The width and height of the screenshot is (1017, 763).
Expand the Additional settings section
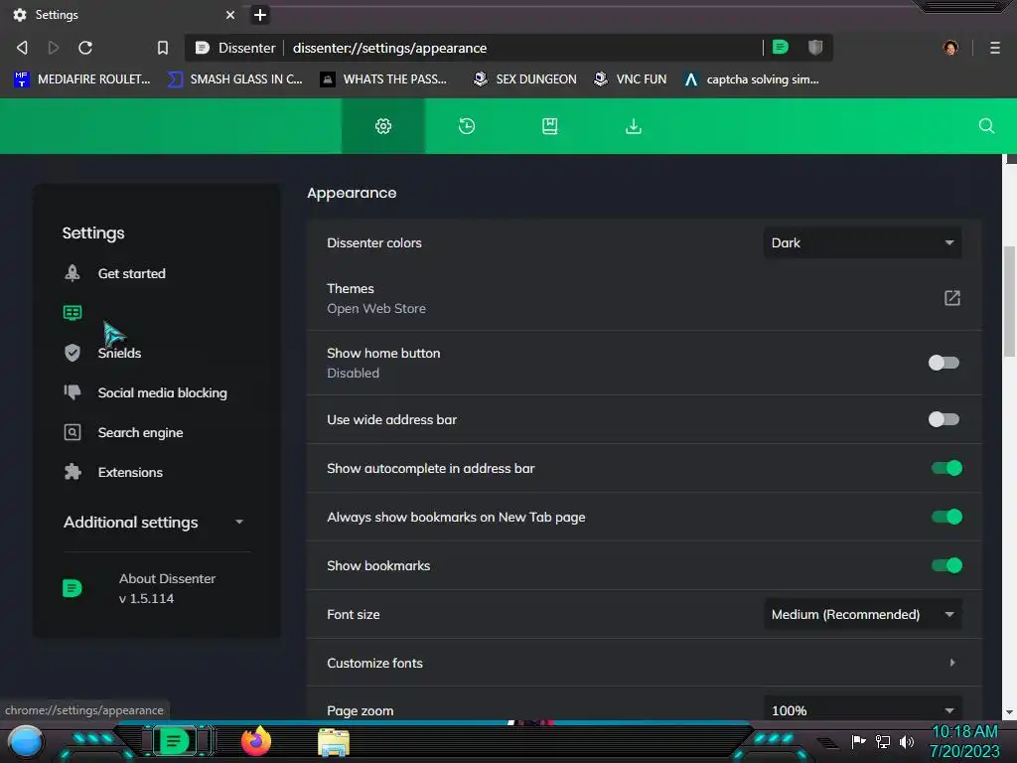click(x=154, y=523)
